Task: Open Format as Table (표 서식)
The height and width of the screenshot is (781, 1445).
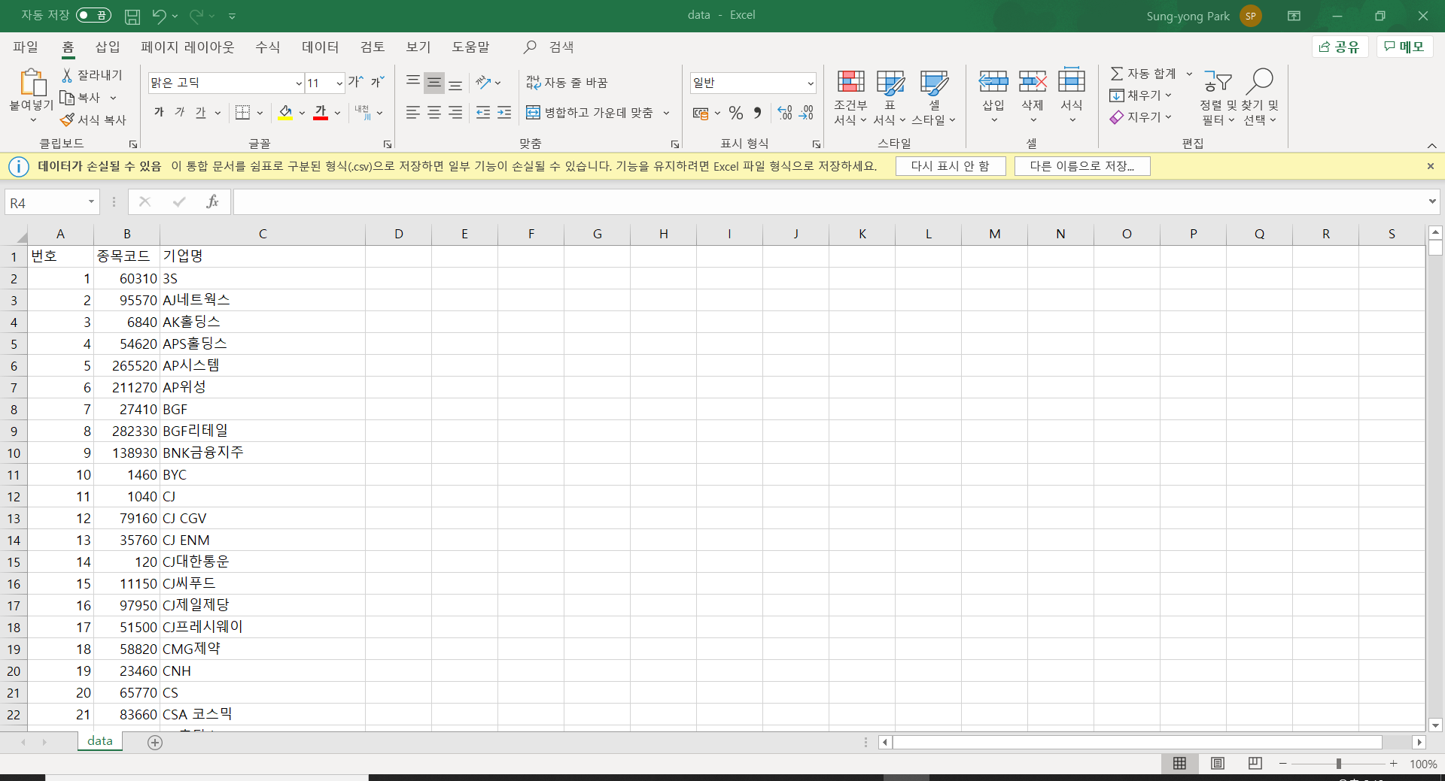Action: pyautogui.click(x=890, y=98)
